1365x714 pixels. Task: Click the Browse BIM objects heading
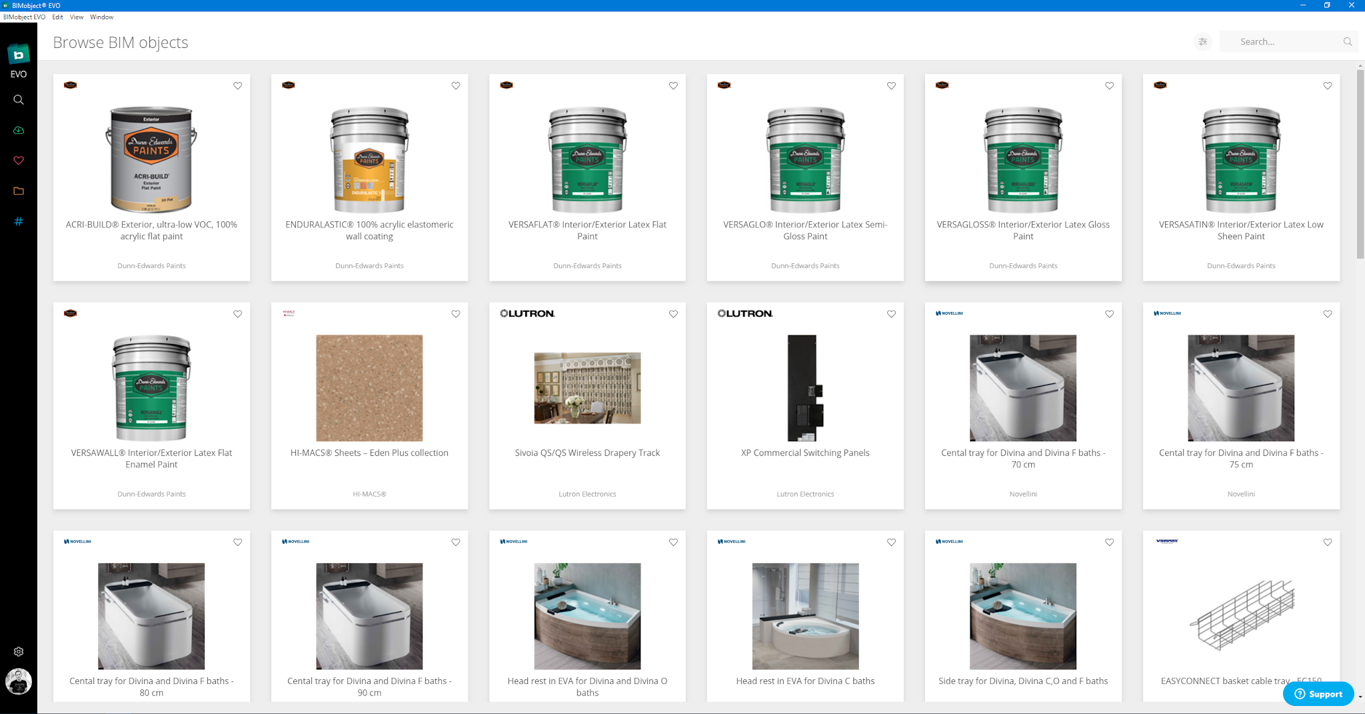(121, 42)
